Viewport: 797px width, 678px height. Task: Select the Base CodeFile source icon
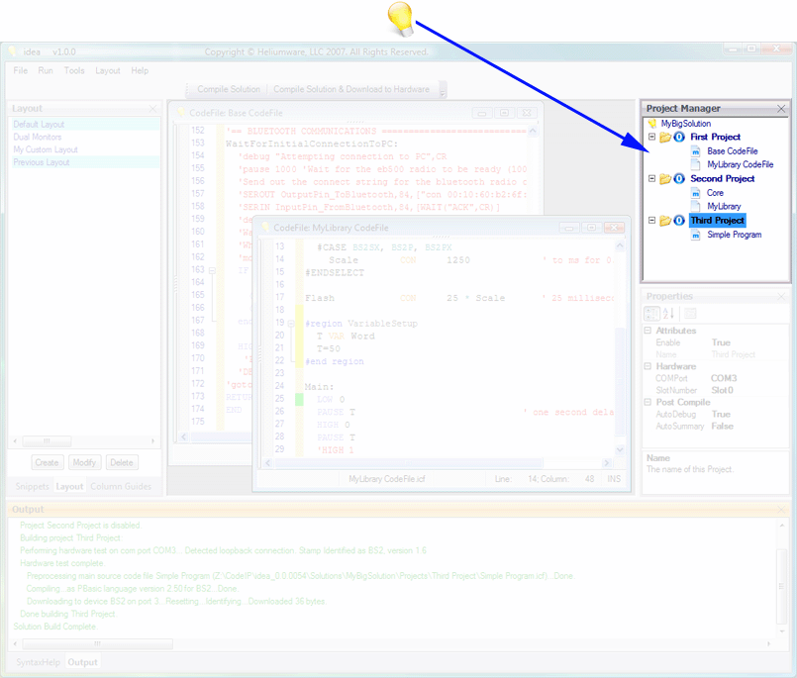coord(696,151)
